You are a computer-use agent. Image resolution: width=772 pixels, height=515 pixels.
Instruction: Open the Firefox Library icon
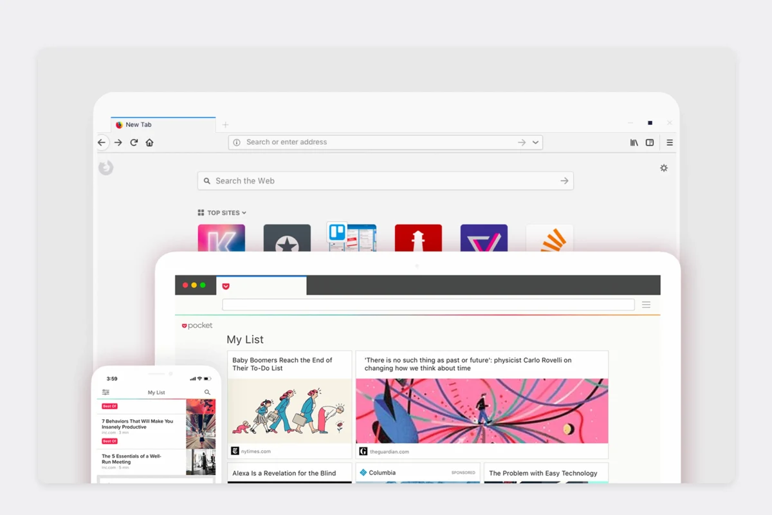click(634, 142)
